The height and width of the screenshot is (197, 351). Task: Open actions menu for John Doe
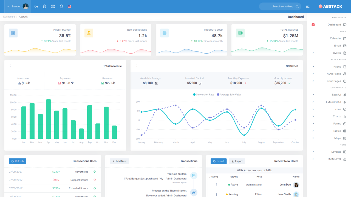[x=216, y=185]
